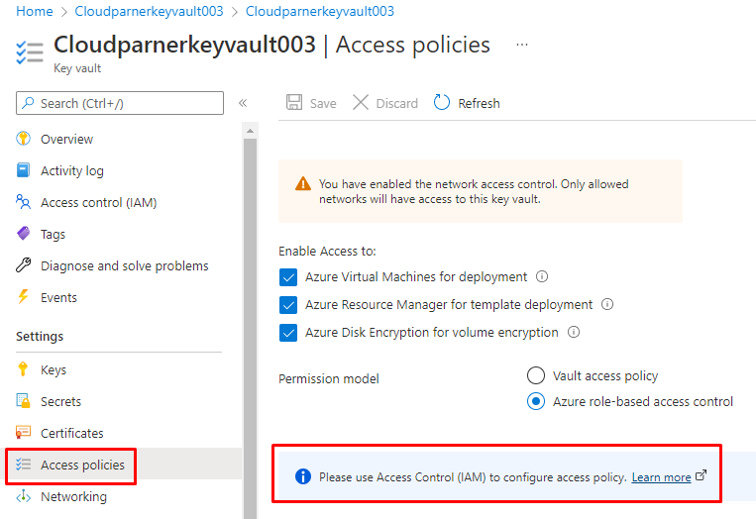Disable Azure Disk Encryption for volume encryption
The height and width of the screenshot is (519, 756).
tap(288, 333)
